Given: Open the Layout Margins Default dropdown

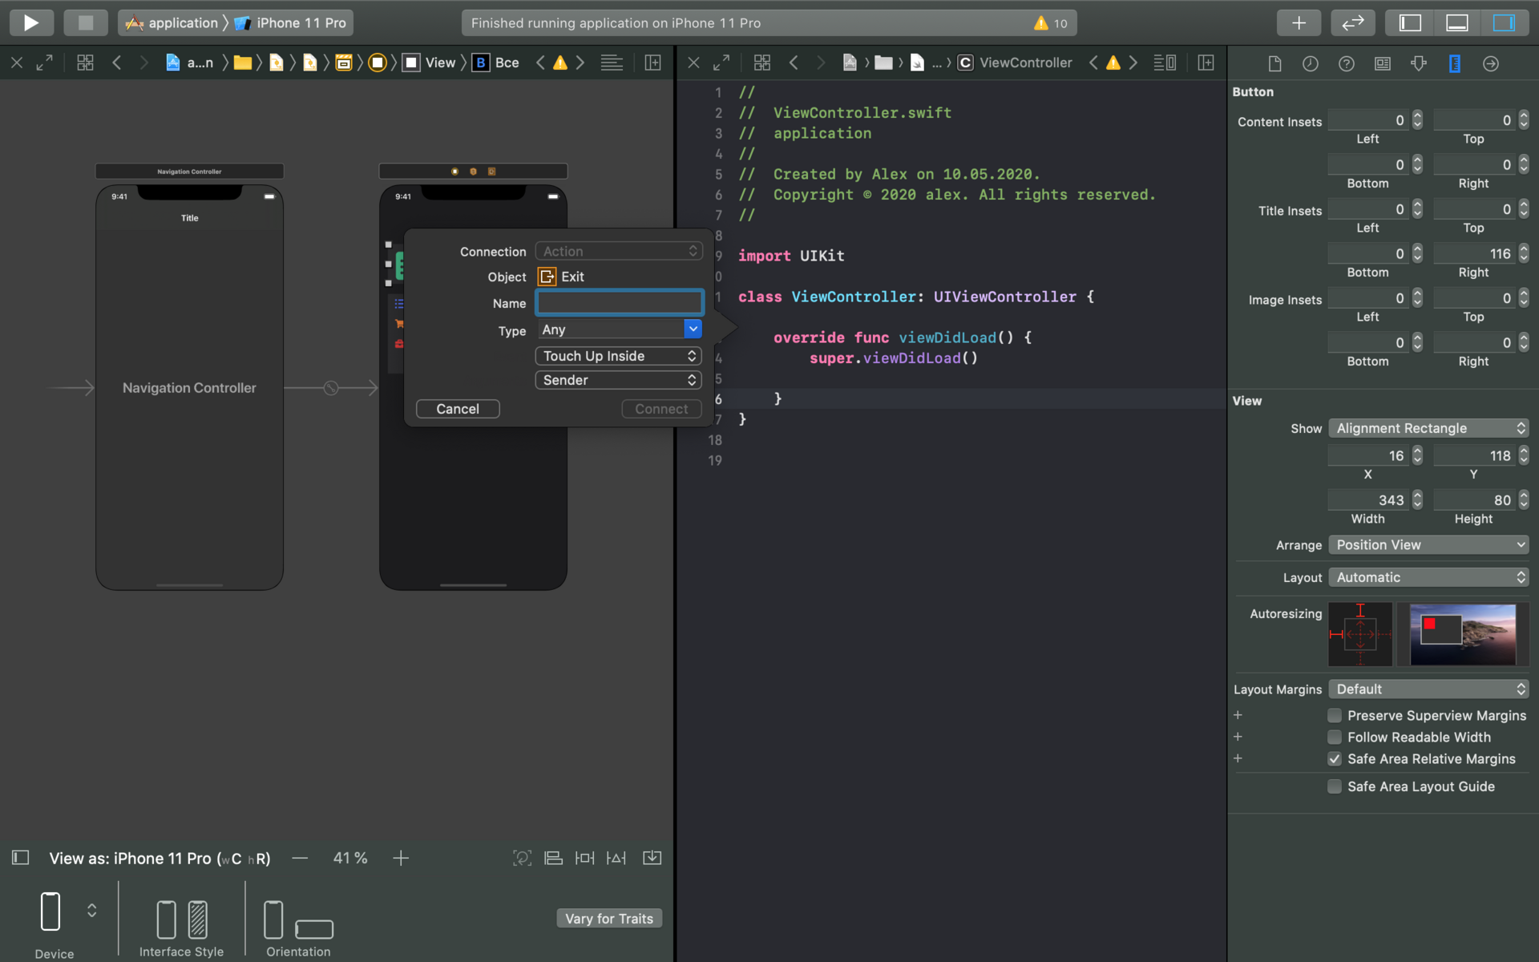Looking at the screenshot, I should click(x=1428, y=689).
